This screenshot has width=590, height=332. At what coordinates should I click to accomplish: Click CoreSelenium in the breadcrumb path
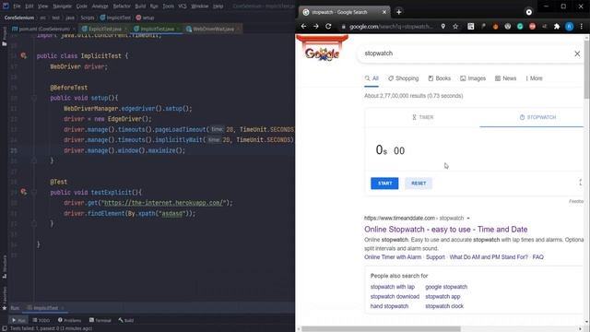click(19, 18)
